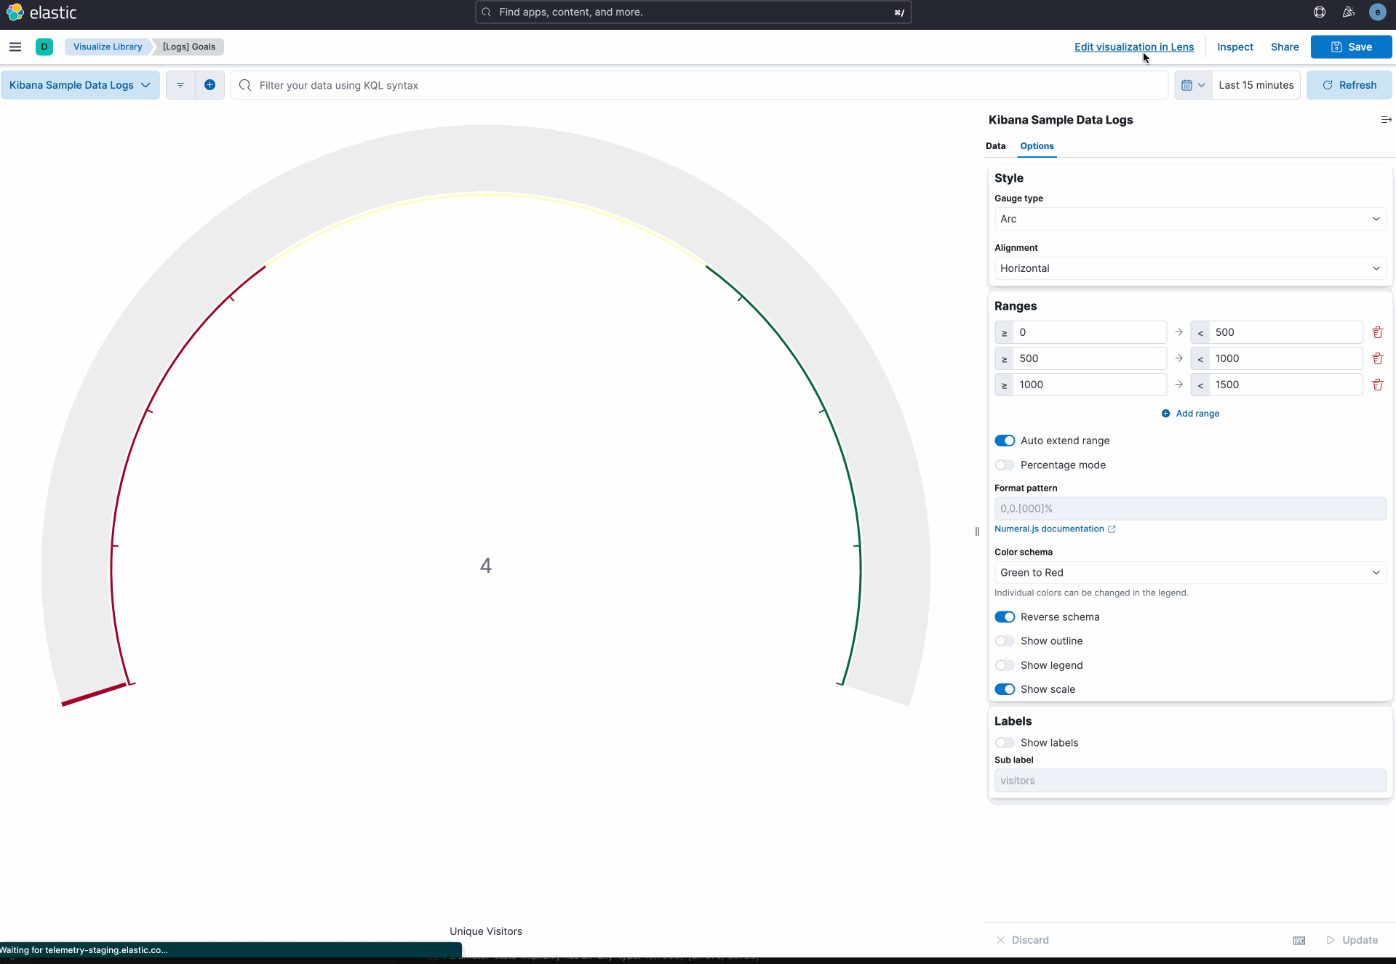Delete the 0 to 500 range
Image resolution: width=1396 pixels, height=964 pixels.
point(1377,332)
